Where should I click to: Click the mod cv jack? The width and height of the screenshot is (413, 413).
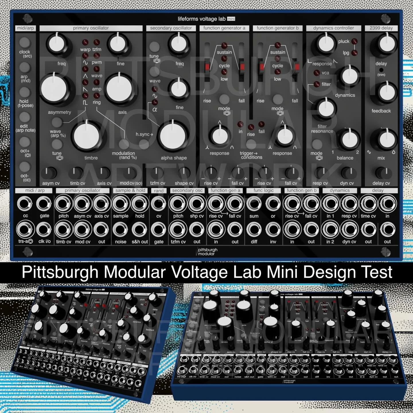pyautogui.click(x=83, y=229)
